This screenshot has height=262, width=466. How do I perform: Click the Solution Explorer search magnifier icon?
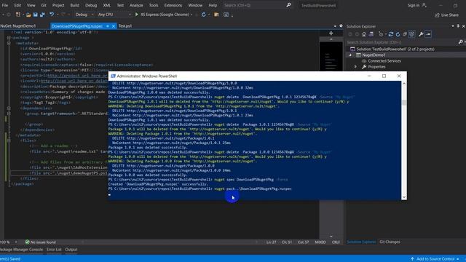click(x=460, y=42)
